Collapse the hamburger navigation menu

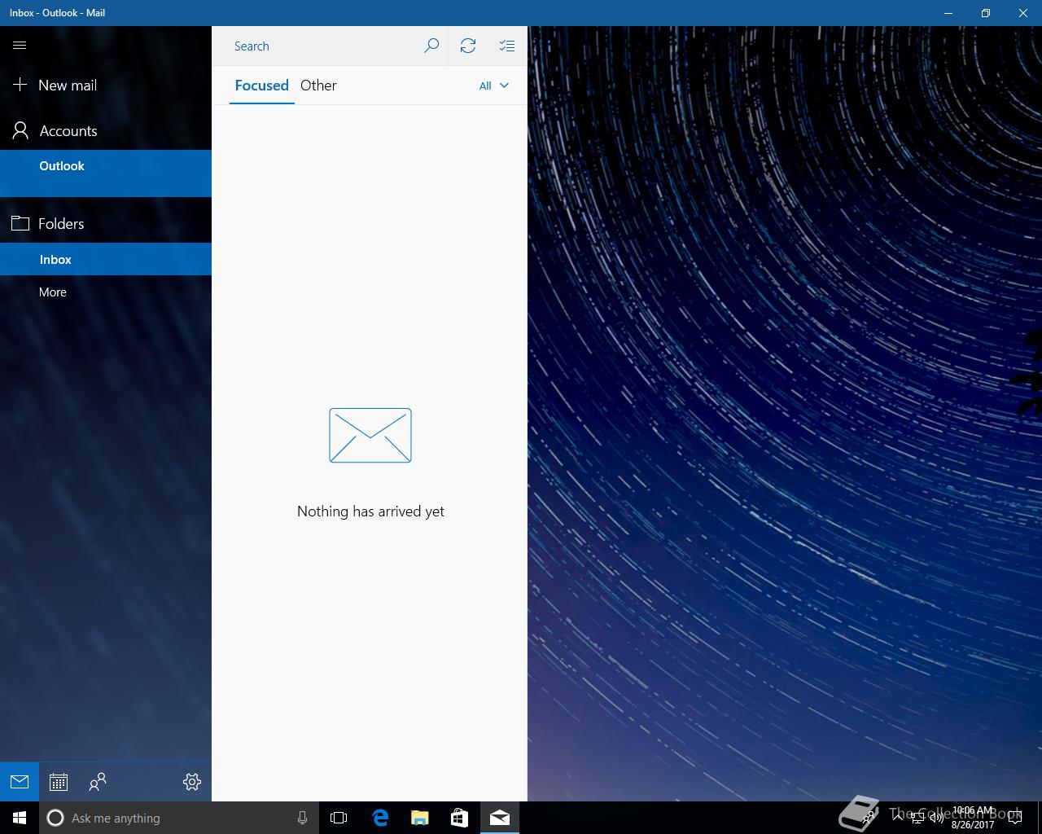click(20, 46)
